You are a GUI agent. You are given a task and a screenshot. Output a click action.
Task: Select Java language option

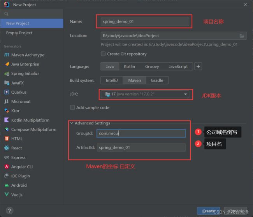point(110,66)
